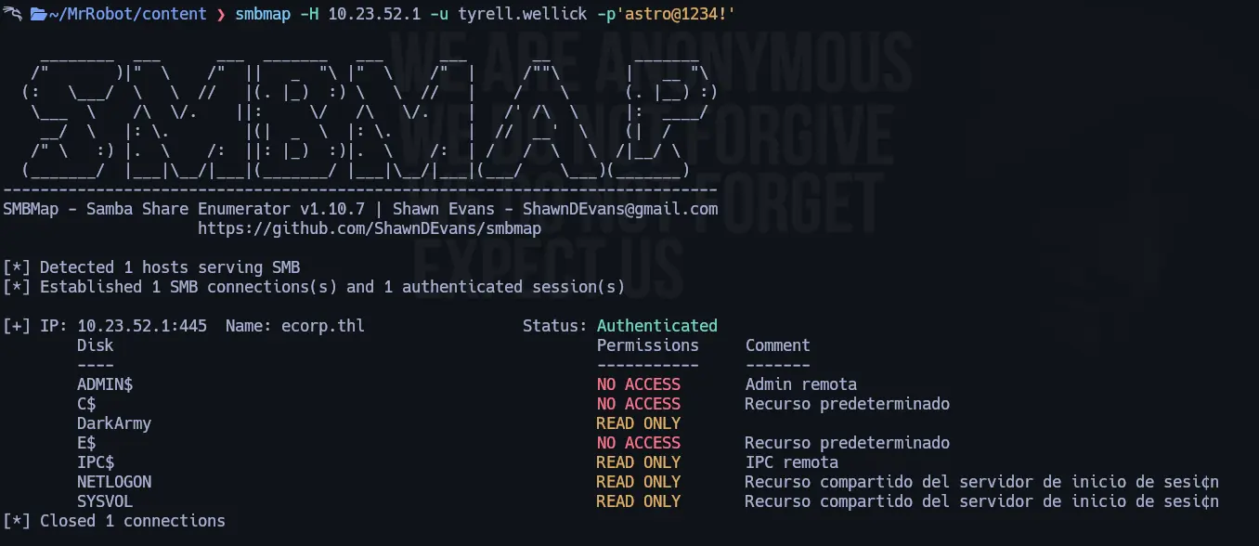Click the Disk column header
1259x546 pixels.
[x=95, y=345]
